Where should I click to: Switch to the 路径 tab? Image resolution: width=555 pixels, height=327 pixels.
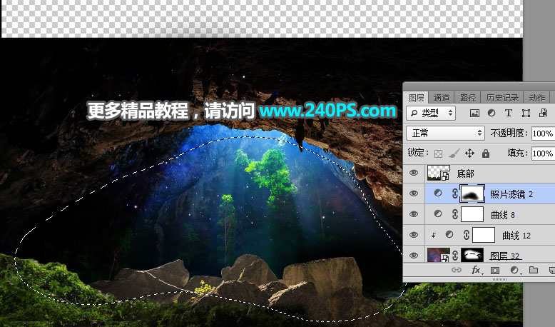(467, 97)
